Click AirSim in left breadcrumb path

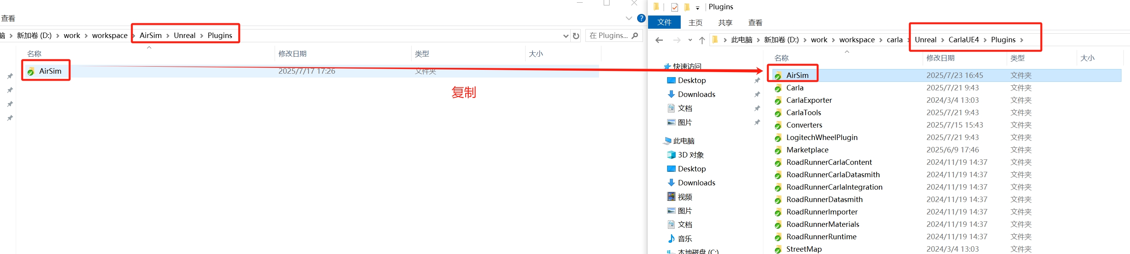pos(151,35)
